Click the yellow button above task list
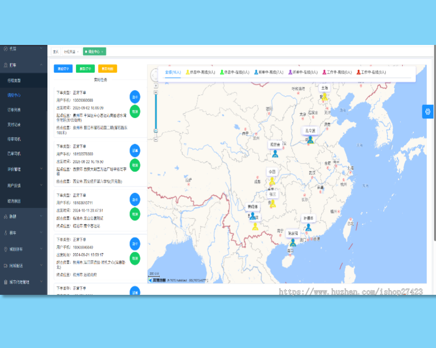Viewport: 436px width, 348px height. pyautogui.click(x=108, y=69)
